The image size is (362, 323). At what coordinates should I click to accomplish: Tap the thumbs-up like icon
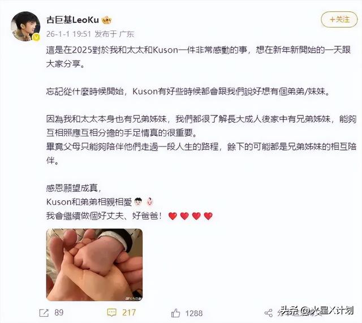click(x=176, y=313)
